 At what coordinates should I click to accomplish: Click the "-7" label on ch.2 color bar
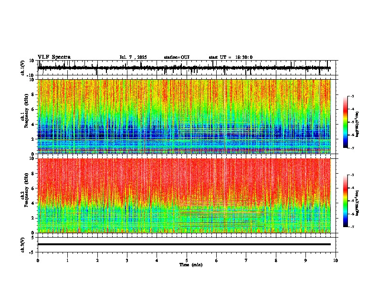click(x=352, y=227)
